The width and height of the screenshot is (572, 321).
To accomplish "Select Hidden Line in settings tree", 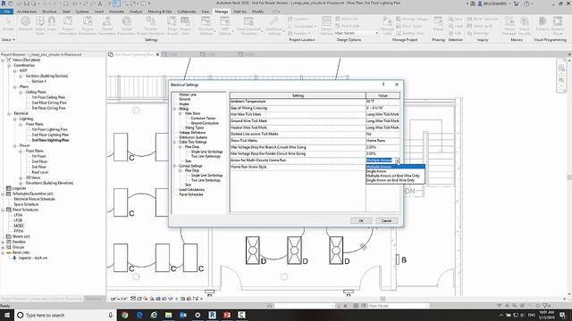I will 188,95.
